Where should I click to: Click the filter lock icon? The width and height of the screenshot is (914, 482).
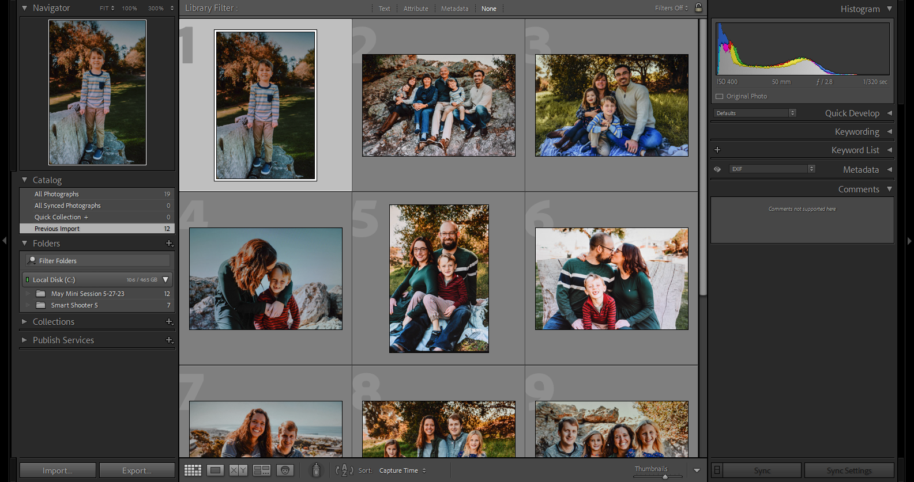point(698,8)
